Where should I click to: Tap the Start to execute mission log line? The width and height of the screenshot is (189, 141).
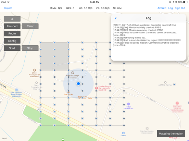pyautogui.click(x=147, y=40)
